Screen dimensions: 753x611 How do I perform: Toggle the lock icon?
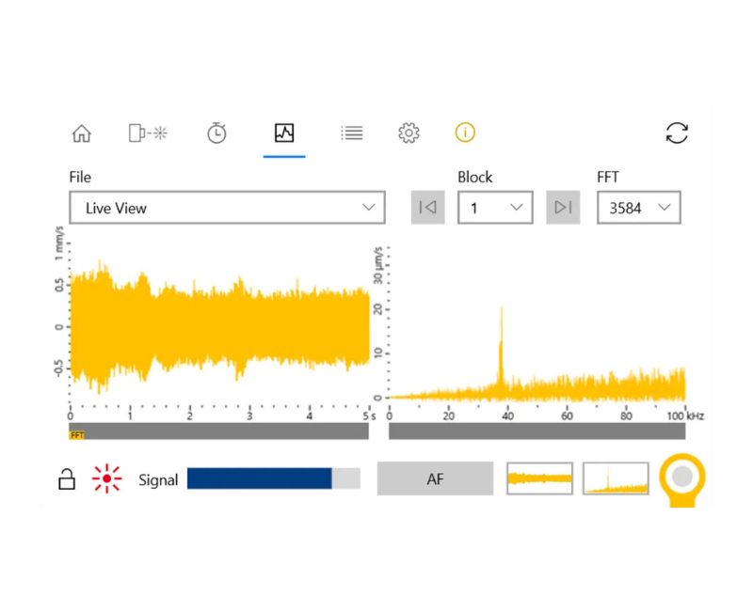(67, 479)
